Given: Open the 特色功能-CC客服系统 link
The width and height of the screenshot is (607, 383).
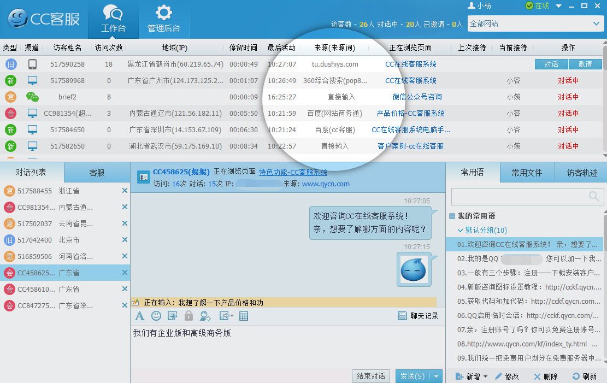Looking at the screenshot, I should tap(293, 172).
